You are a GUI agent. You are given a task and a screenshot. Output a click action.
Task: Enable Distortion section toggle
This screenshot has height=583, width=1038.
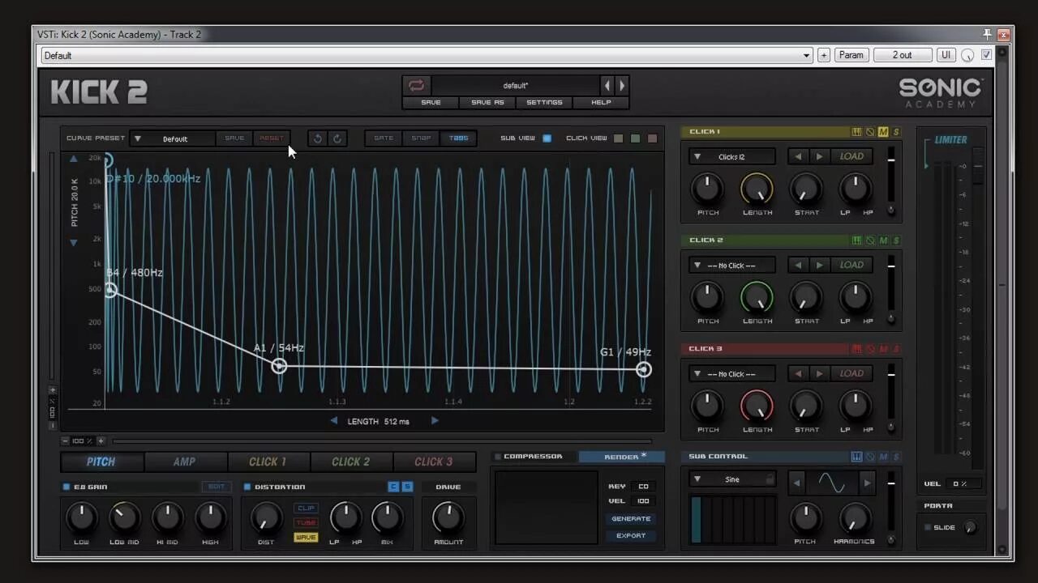247,487
